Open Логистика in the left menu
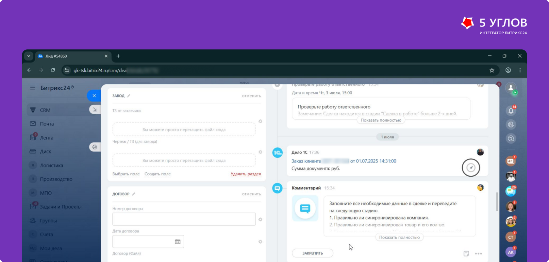Viewport: 549px width, 262px height. [51, 165]
